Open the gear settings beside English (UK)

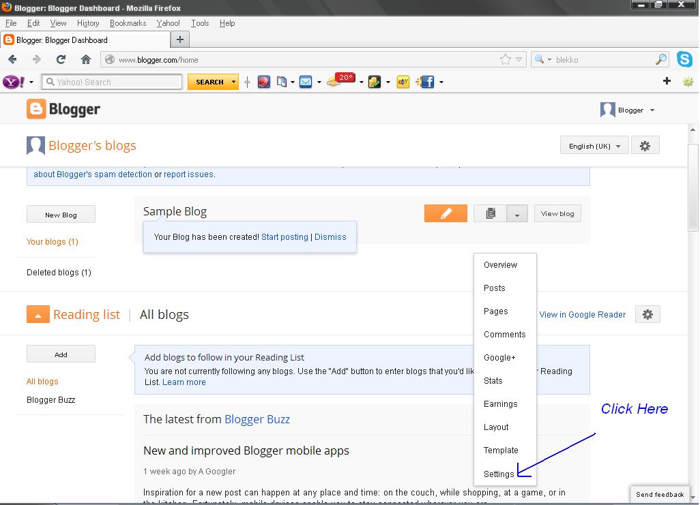click(x=645, y=146)
